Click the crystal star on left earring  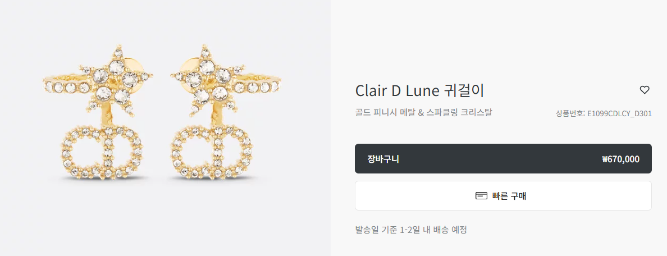tap(117, 81)
